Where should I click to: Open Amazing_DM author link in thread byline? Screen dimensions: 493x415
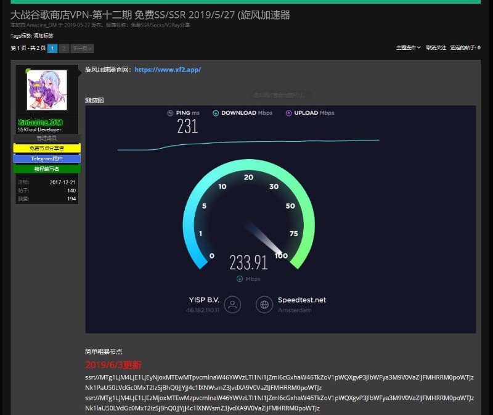(x=41, y=25)
